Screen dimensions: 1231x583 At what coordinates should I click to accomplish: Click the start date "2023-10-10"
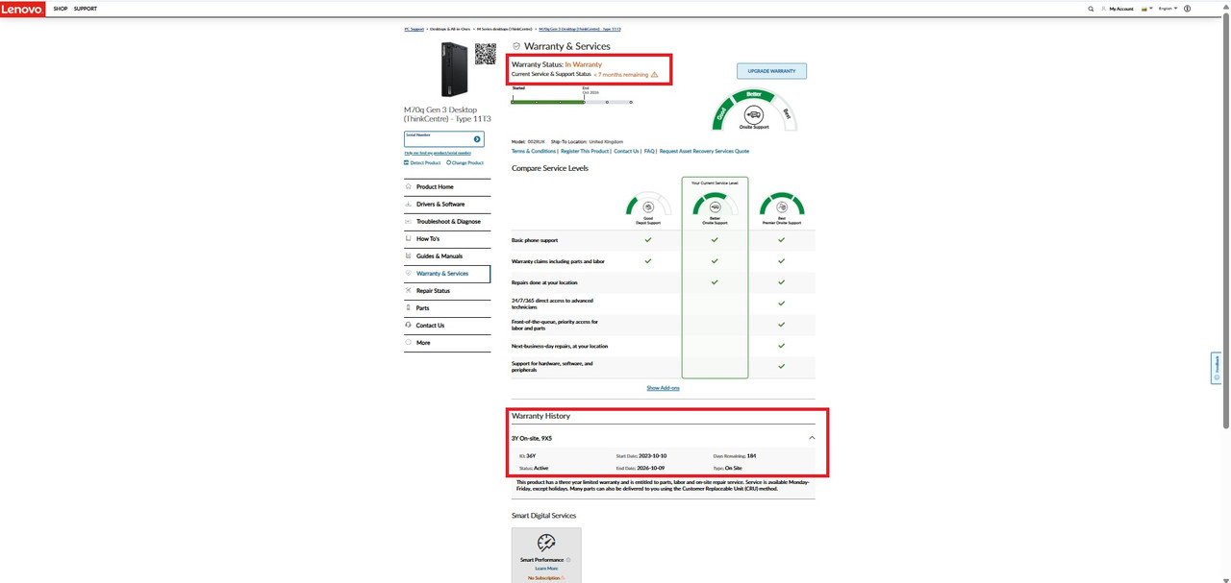click(x=652, y=455)
